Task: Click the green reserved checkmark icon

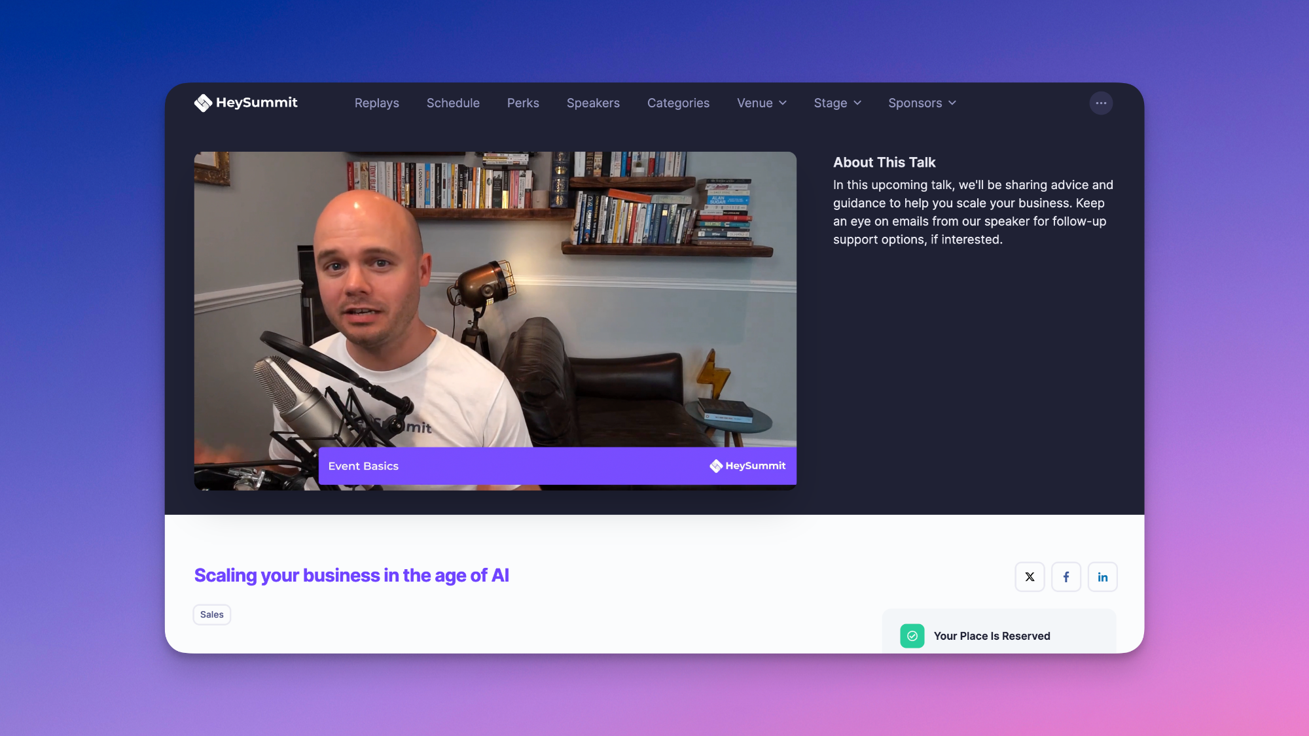Action: (912, 636)
